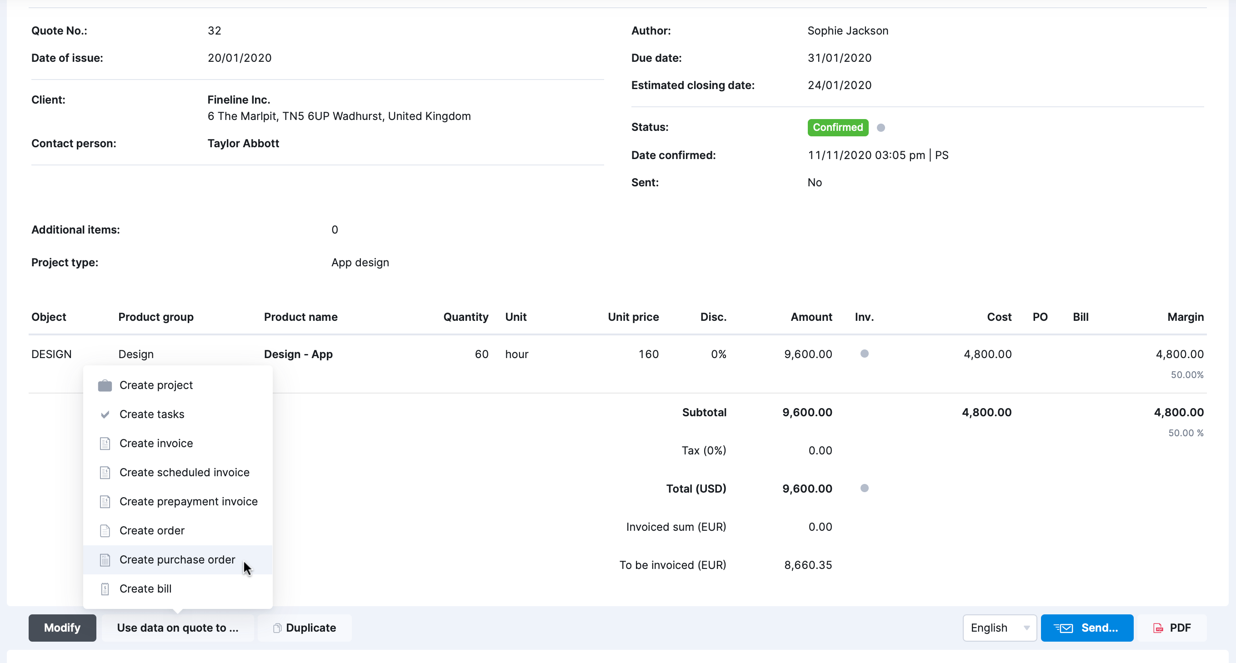The height and width of the screenshot is (663, 1236).
Task: Select the Design - App product row
Action: click(298, 354)
